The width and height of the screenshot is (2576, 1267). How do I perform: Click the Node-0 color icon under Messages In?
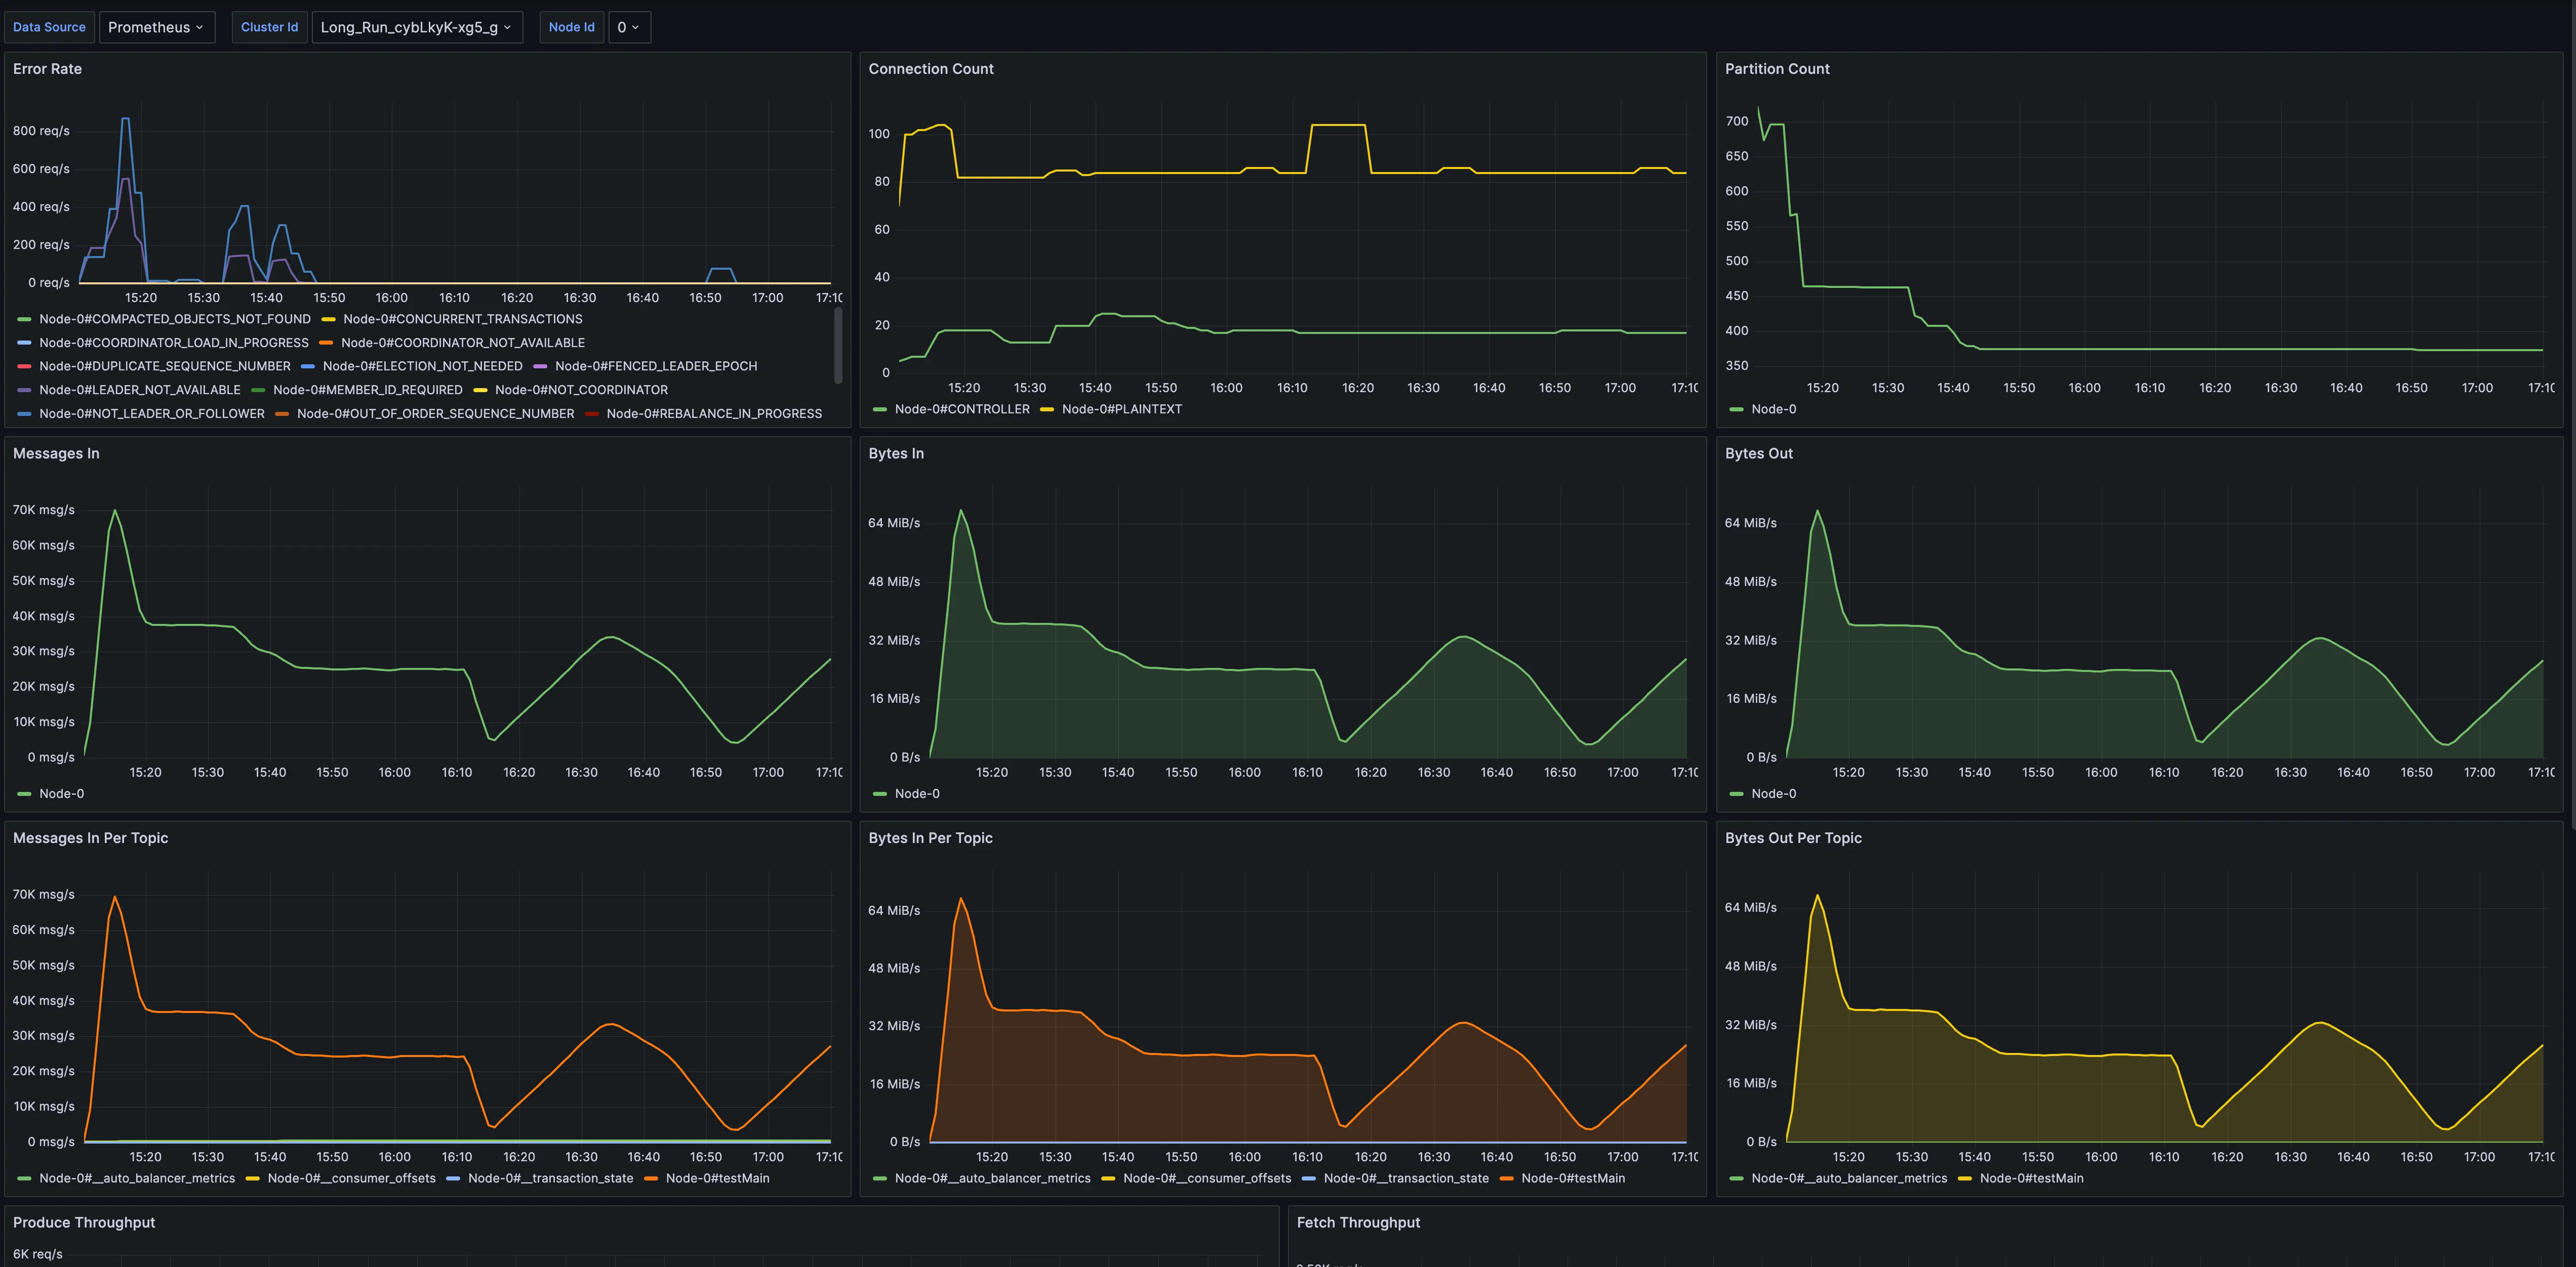25,794
